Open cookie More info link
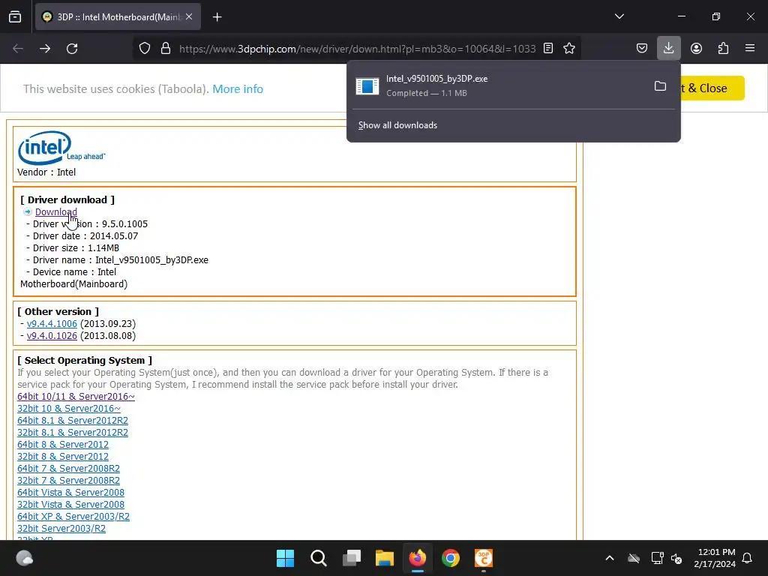 [x=238, y=88]
